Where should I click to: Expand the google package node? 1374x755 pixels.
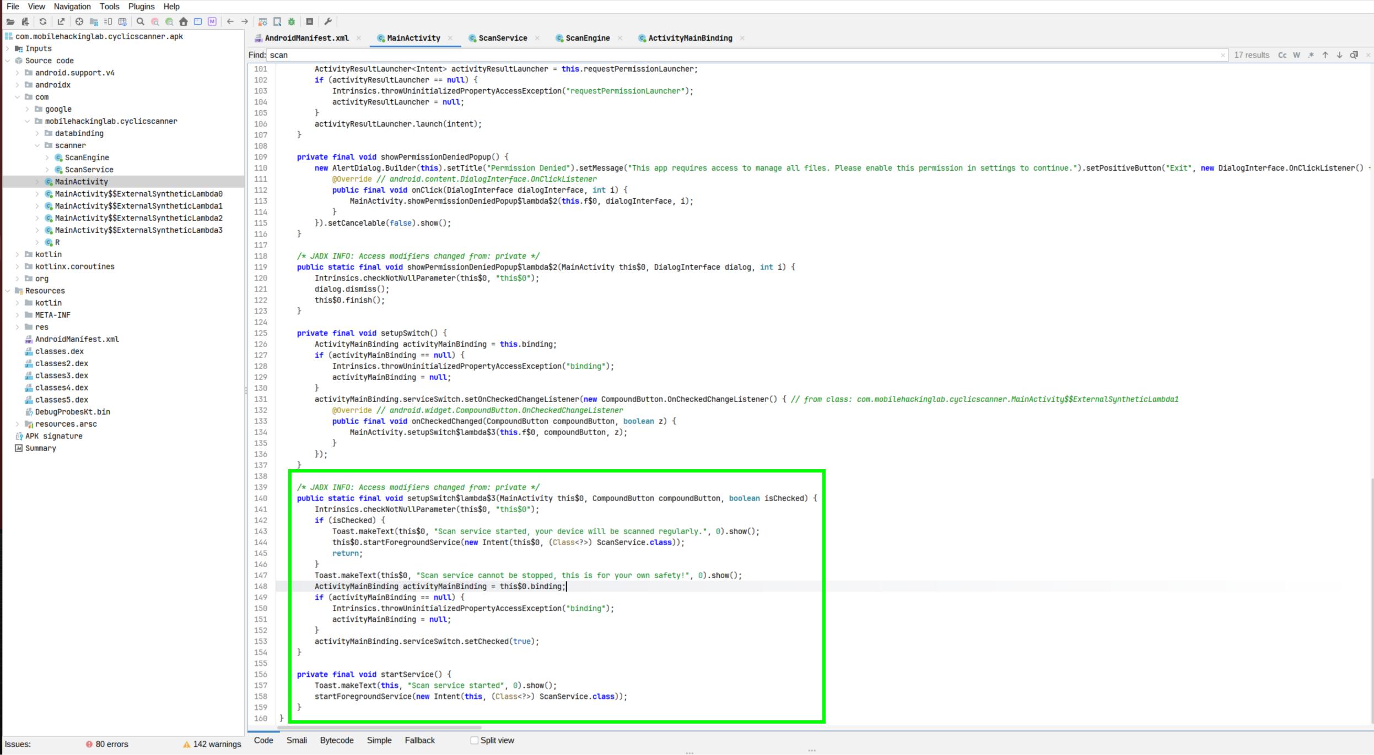coord(28,109)
